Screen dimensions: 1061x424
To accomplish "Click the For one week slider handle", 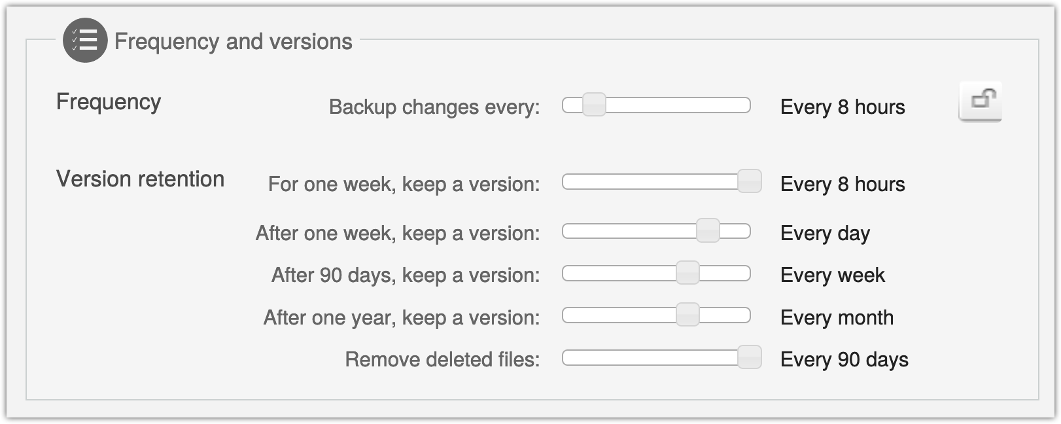I will [x=750, y=181].
